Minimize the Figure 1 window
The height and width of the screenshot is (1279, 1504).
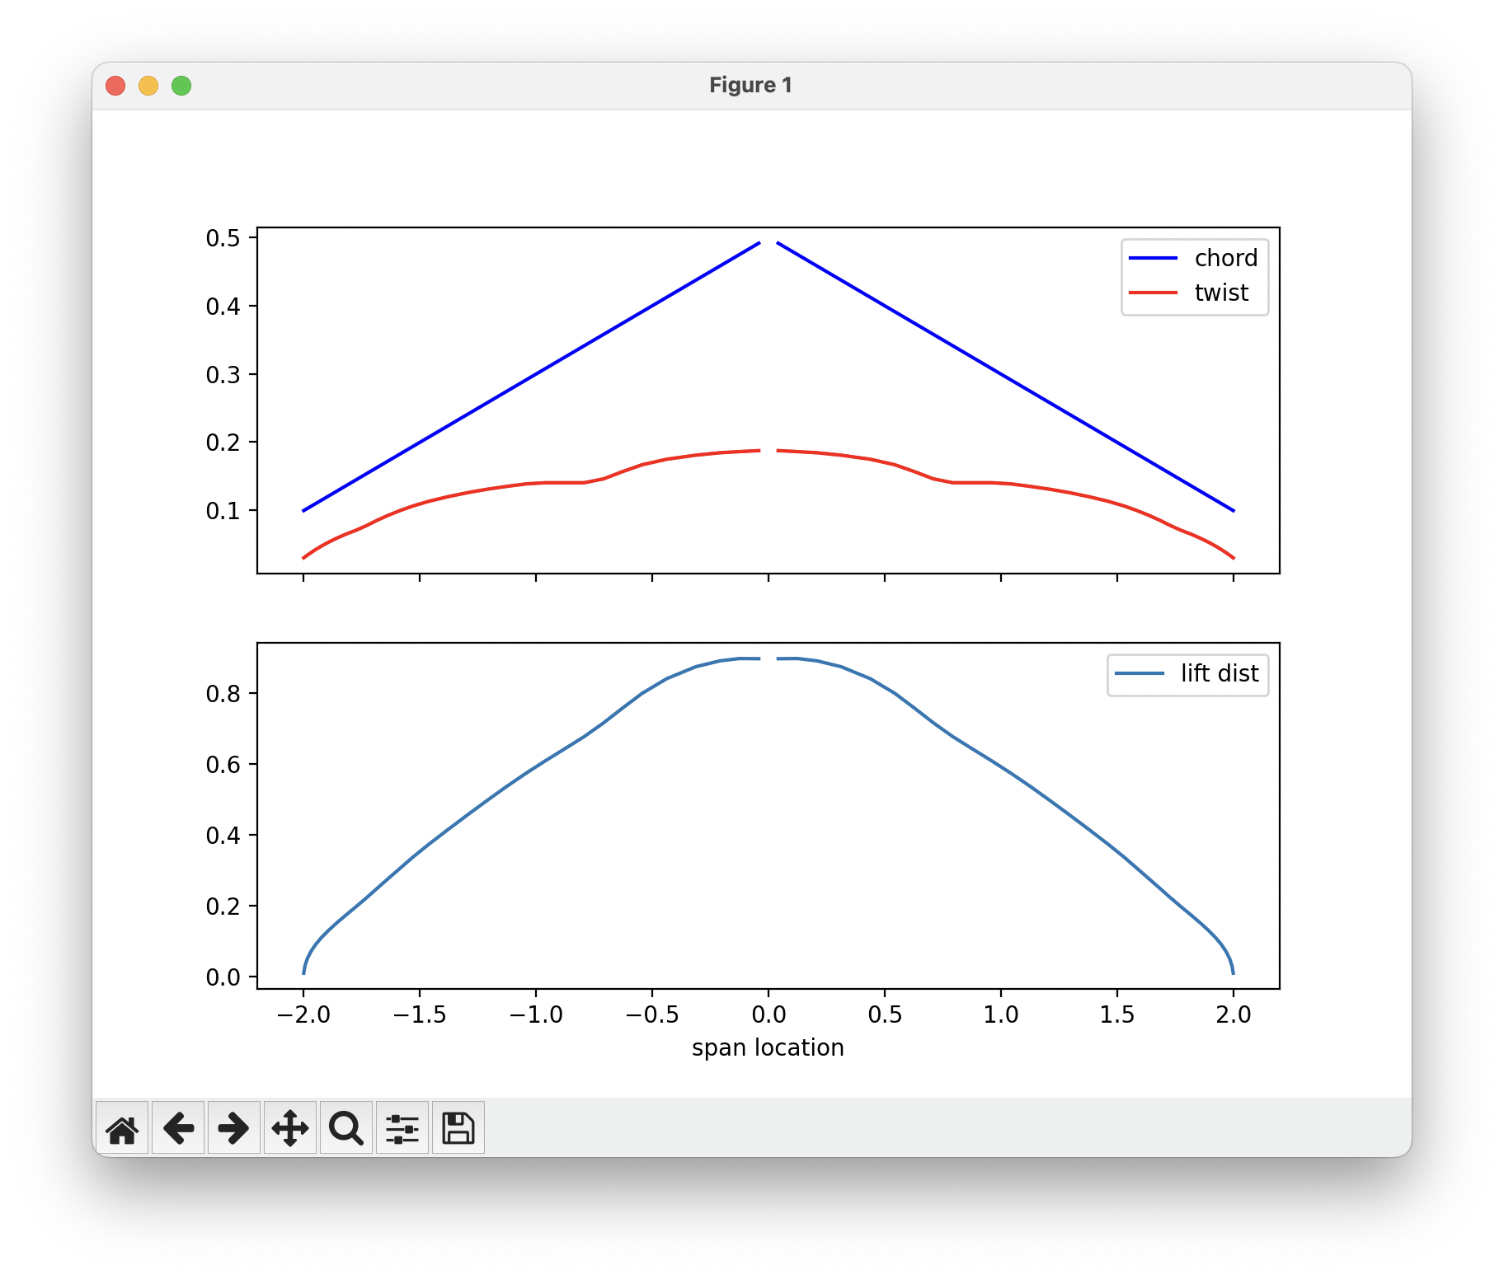pyautogui.click(x=148, y=86)
